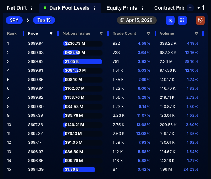Viewport: 211px width, 179px height.
Task: Click the $1.36 B notional bar
Action: [x=79, y=169]
